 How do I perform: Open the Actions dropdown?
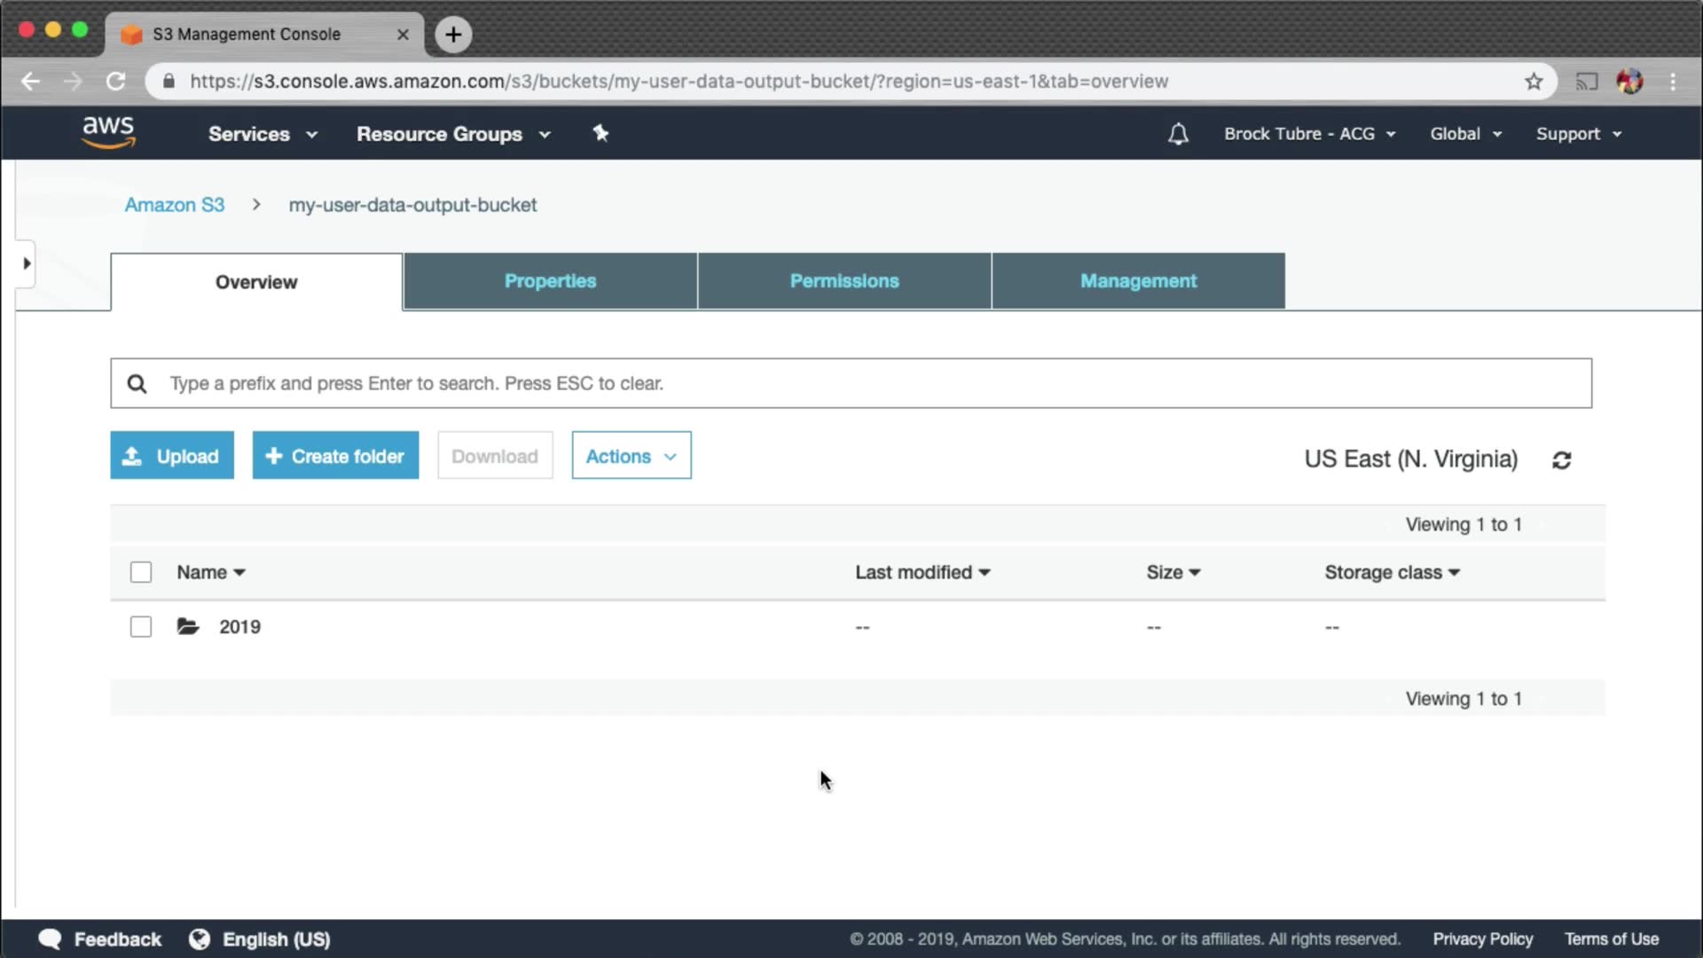(631, 456)
